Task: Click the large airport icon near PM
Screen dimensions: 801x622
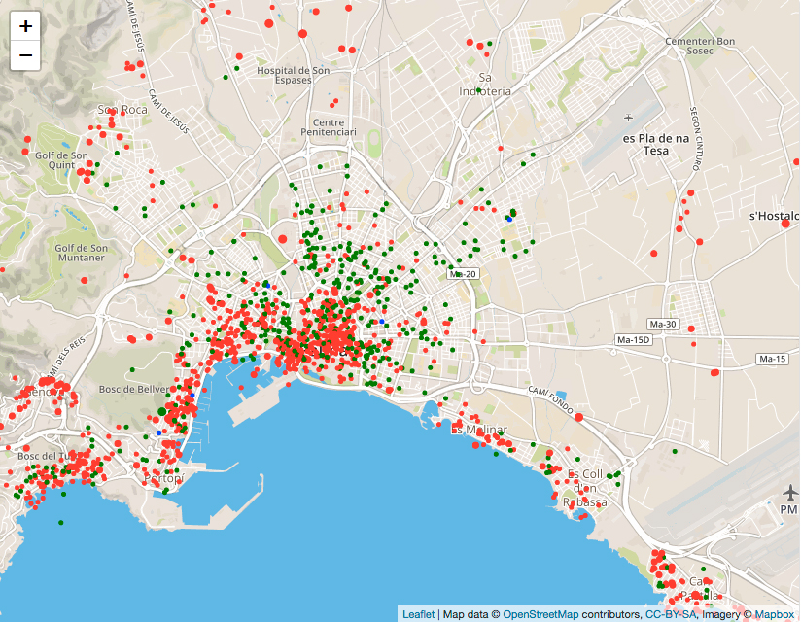Action: coord(787,489)
